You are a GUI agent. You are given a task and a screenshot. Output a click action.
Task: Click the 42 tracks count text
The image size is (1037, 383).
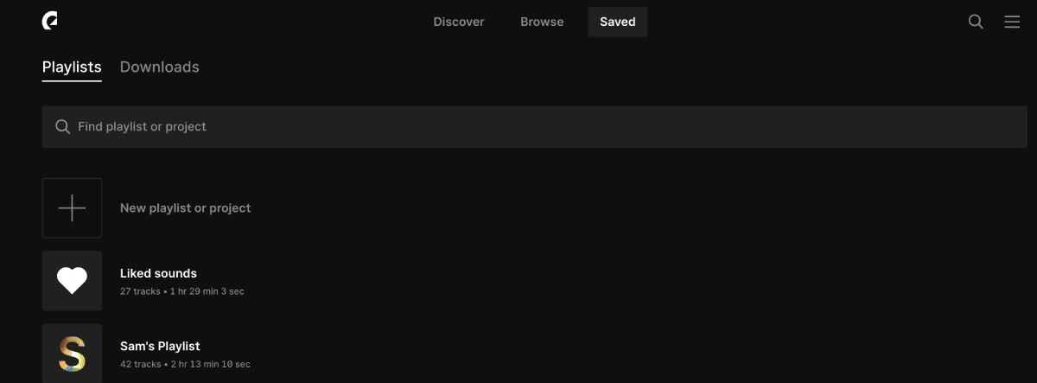(140, 364)
